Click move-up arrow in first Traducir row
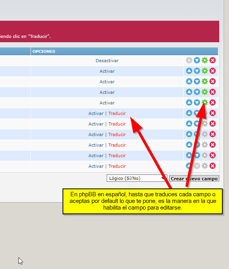This screenshot has width=229, height=269. point(189,113)
